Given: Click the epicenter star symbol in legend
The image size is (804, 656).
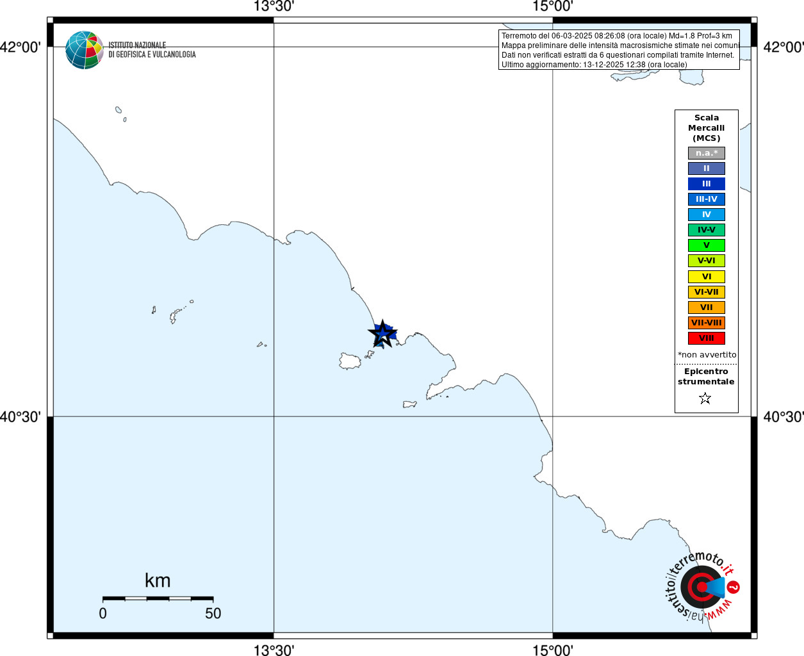Looking at the screenshot, I should (x=705, y=398).
